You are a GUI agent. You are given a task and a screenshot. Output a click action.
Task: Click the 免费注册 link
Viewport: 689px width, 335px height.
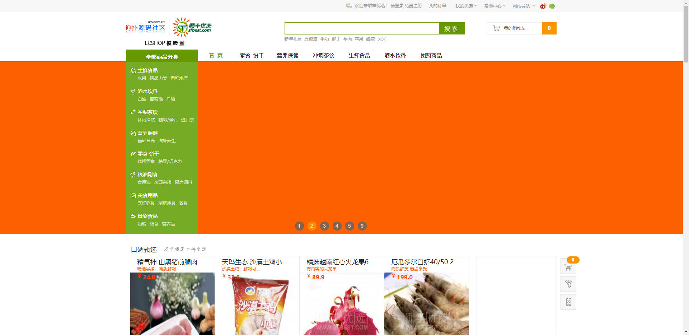[x=413, y=6]
